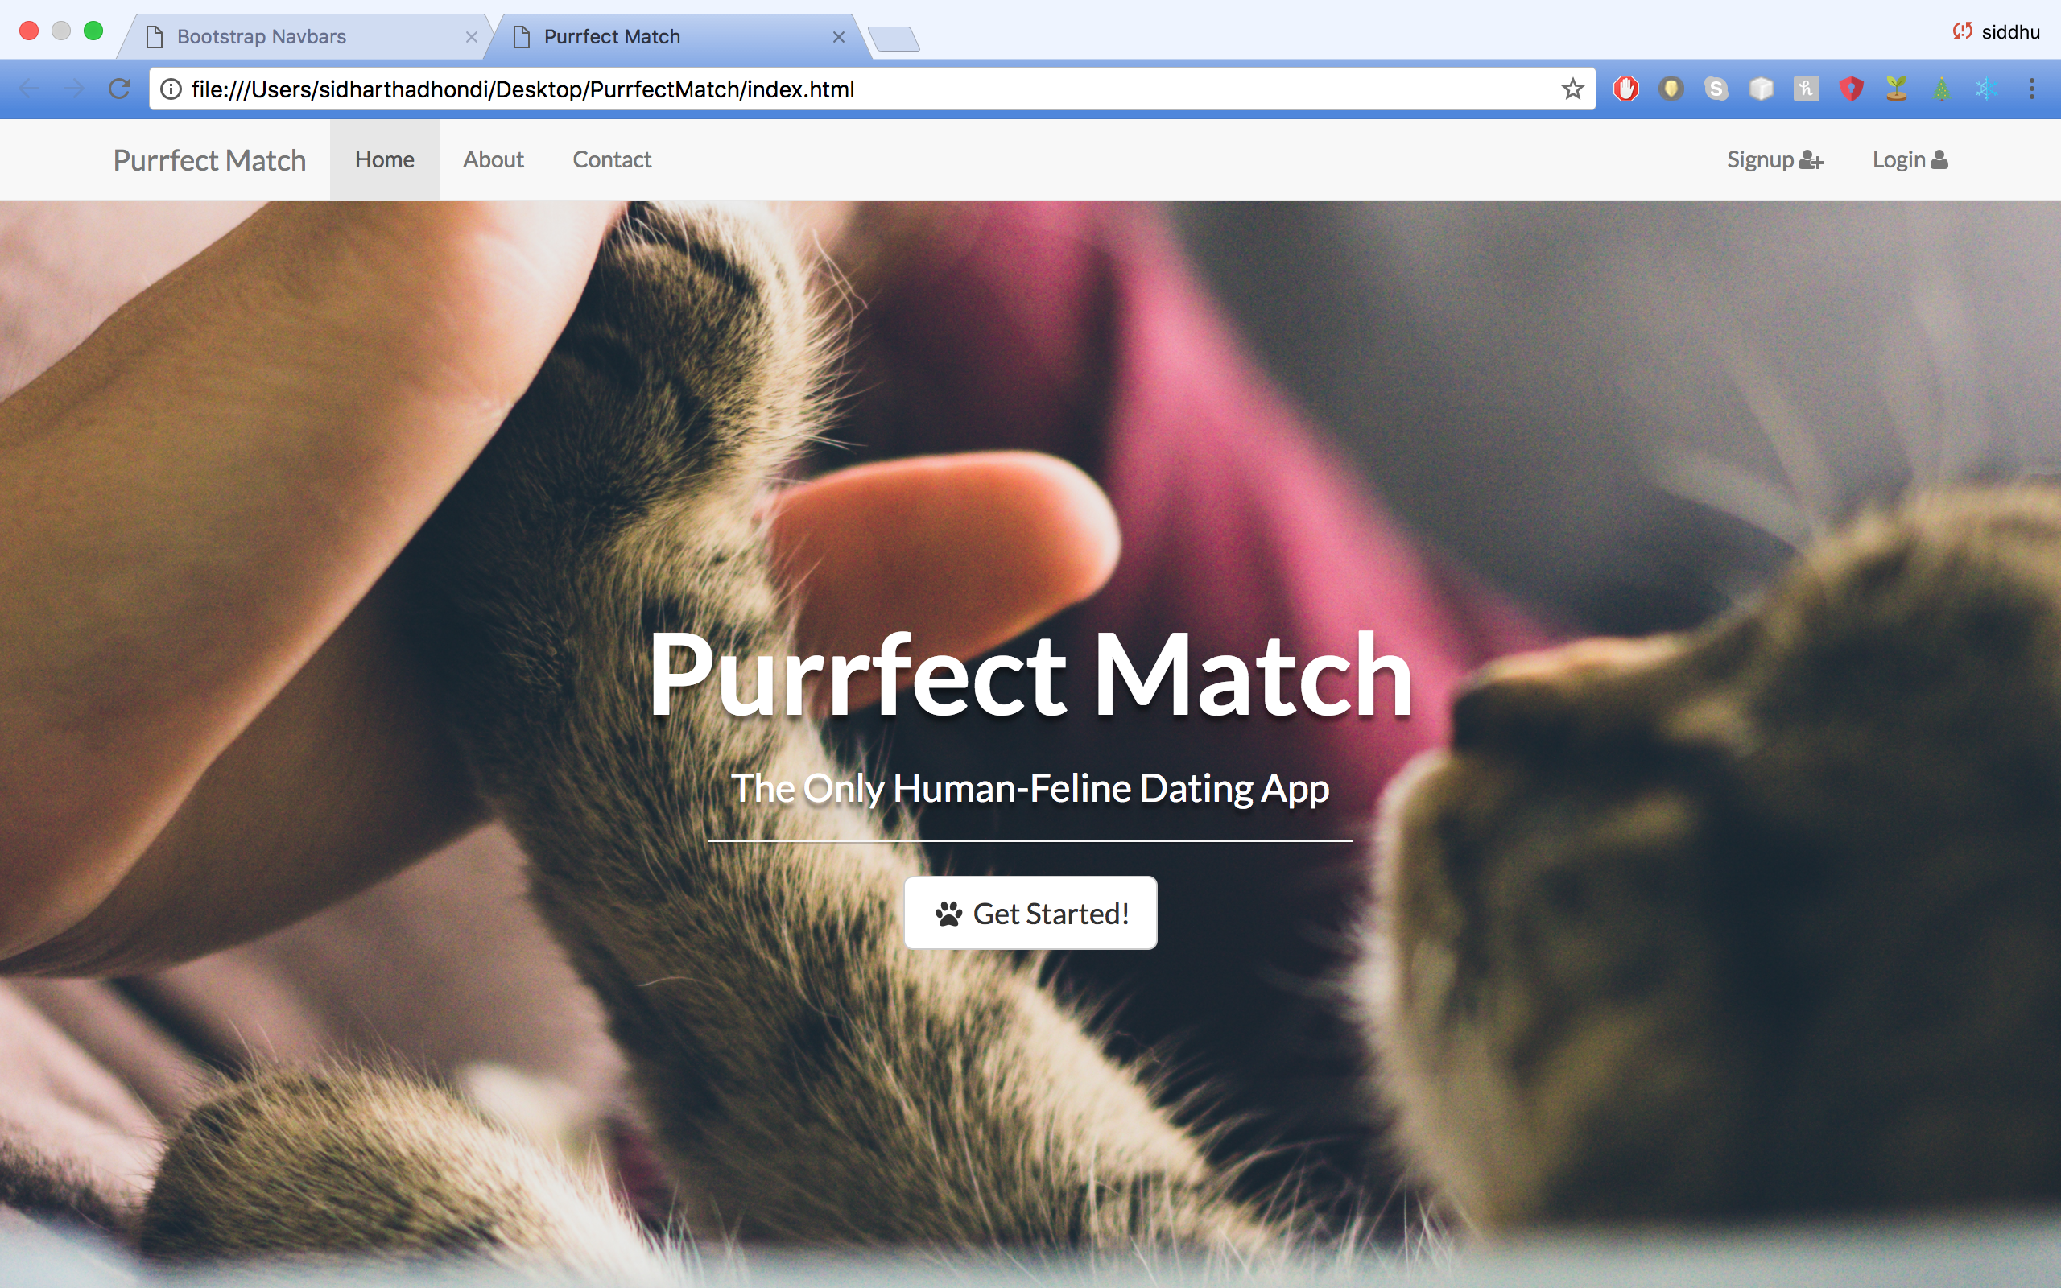
Task: Click the Honey 'h' extension icon
Action: 1806,89
